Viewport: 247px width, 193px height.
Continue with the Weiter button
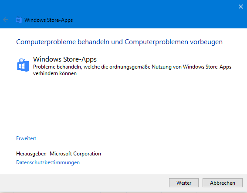click(x=184, y=183)
